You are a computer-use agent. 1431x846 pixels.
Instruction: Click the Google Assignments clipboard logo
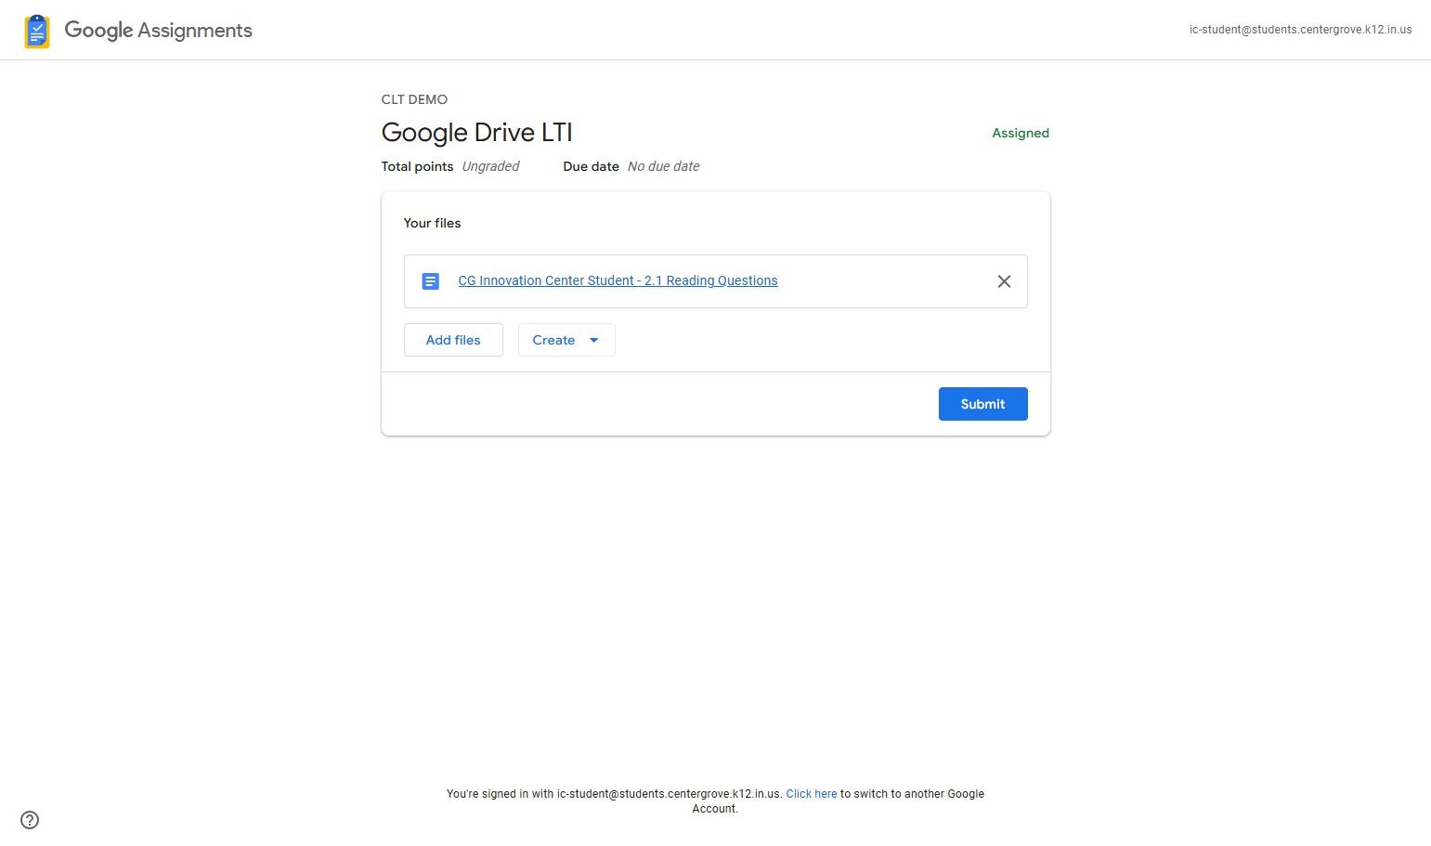[36, 30]
